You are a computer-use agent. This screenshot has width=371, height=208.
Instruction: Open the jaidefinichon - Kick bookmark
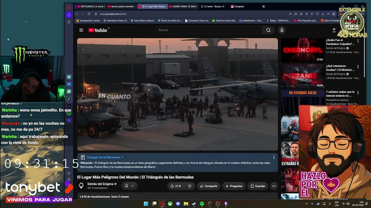[x=251, y=21]
